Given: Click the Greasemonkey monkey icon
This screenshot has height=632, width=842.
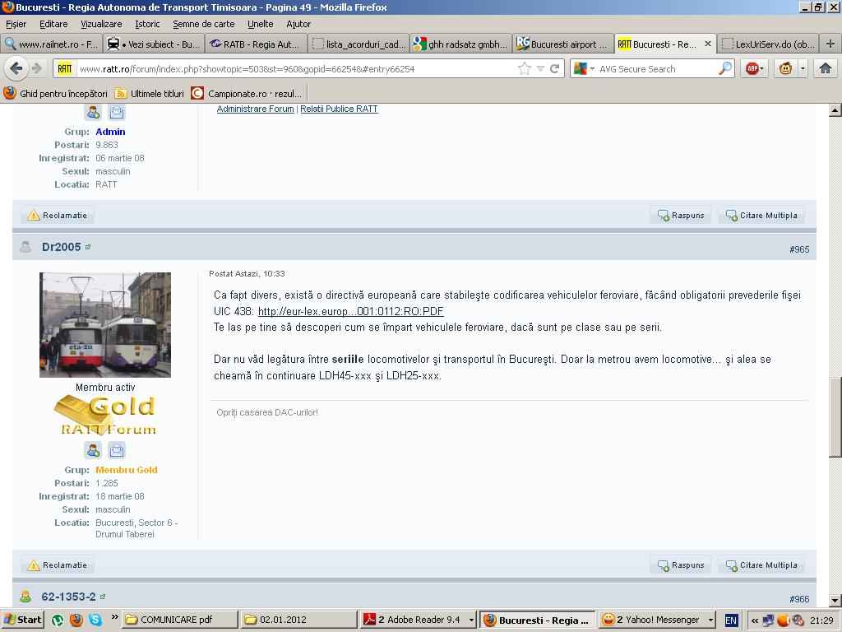Looking at the screenshot, I should (785, 68).
